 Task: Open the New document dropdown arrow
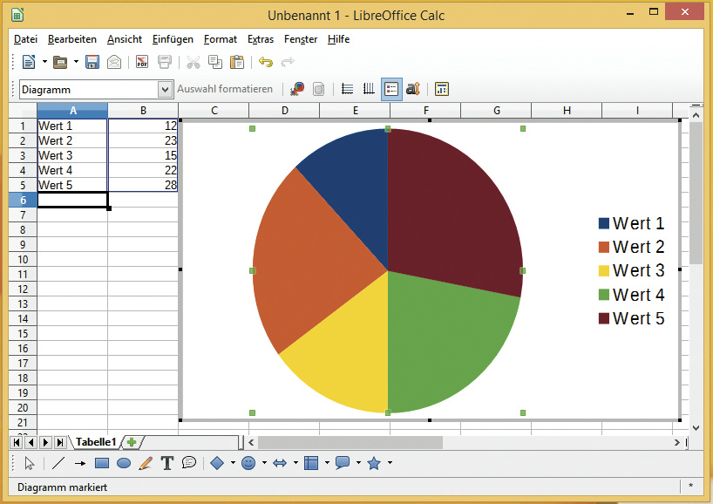pyautogui.click(x=44, y=61)
